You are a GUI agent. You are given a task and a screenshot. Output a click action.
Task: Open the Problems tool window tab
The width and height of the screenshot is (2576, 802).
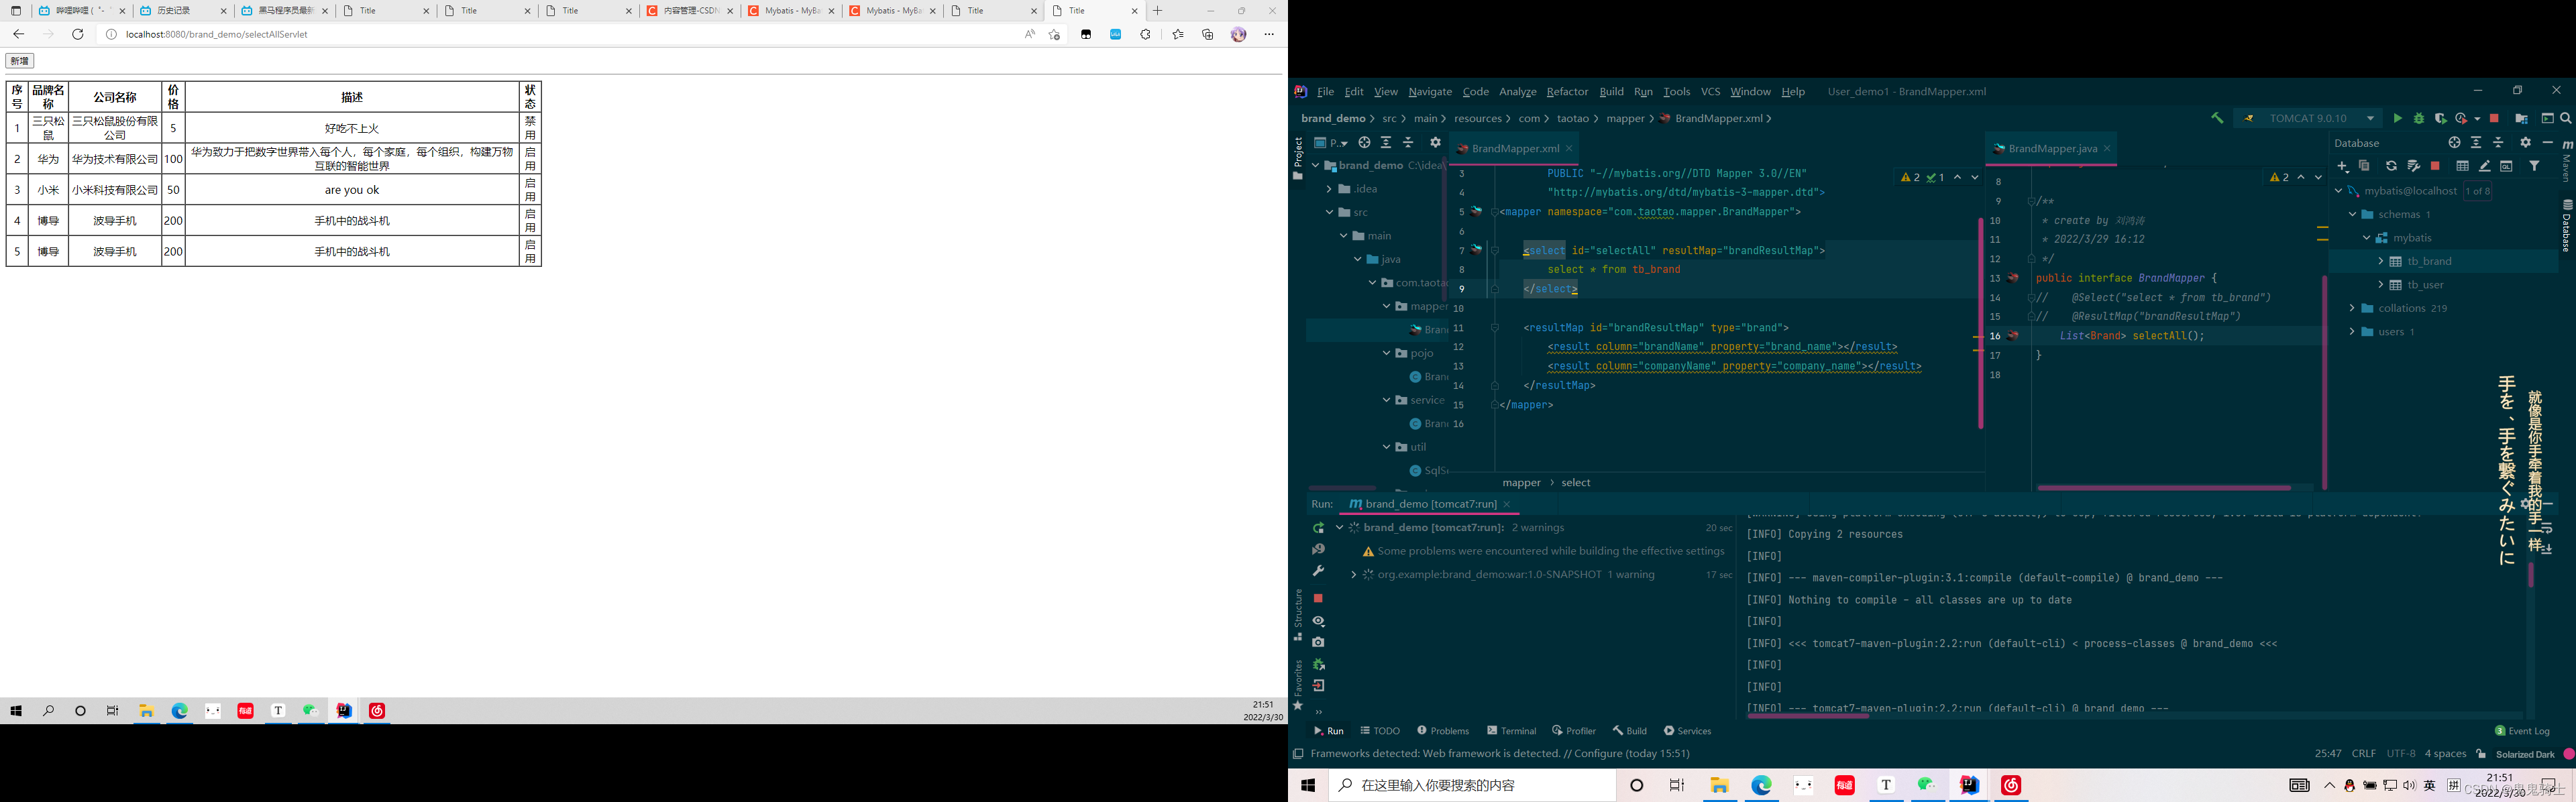1443,731
